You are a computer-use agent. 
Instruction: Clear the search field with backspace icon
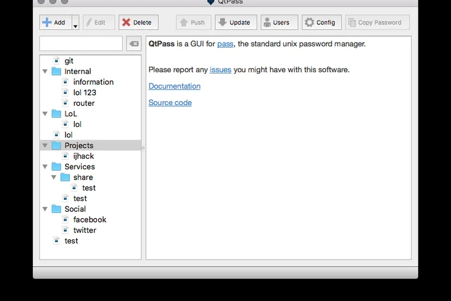click(x=134, y=43)
